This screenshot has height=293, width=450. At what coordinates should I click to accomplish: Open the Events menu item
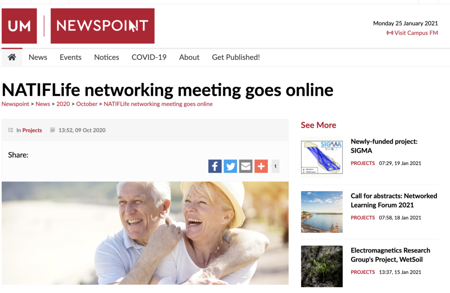(71, 57)
